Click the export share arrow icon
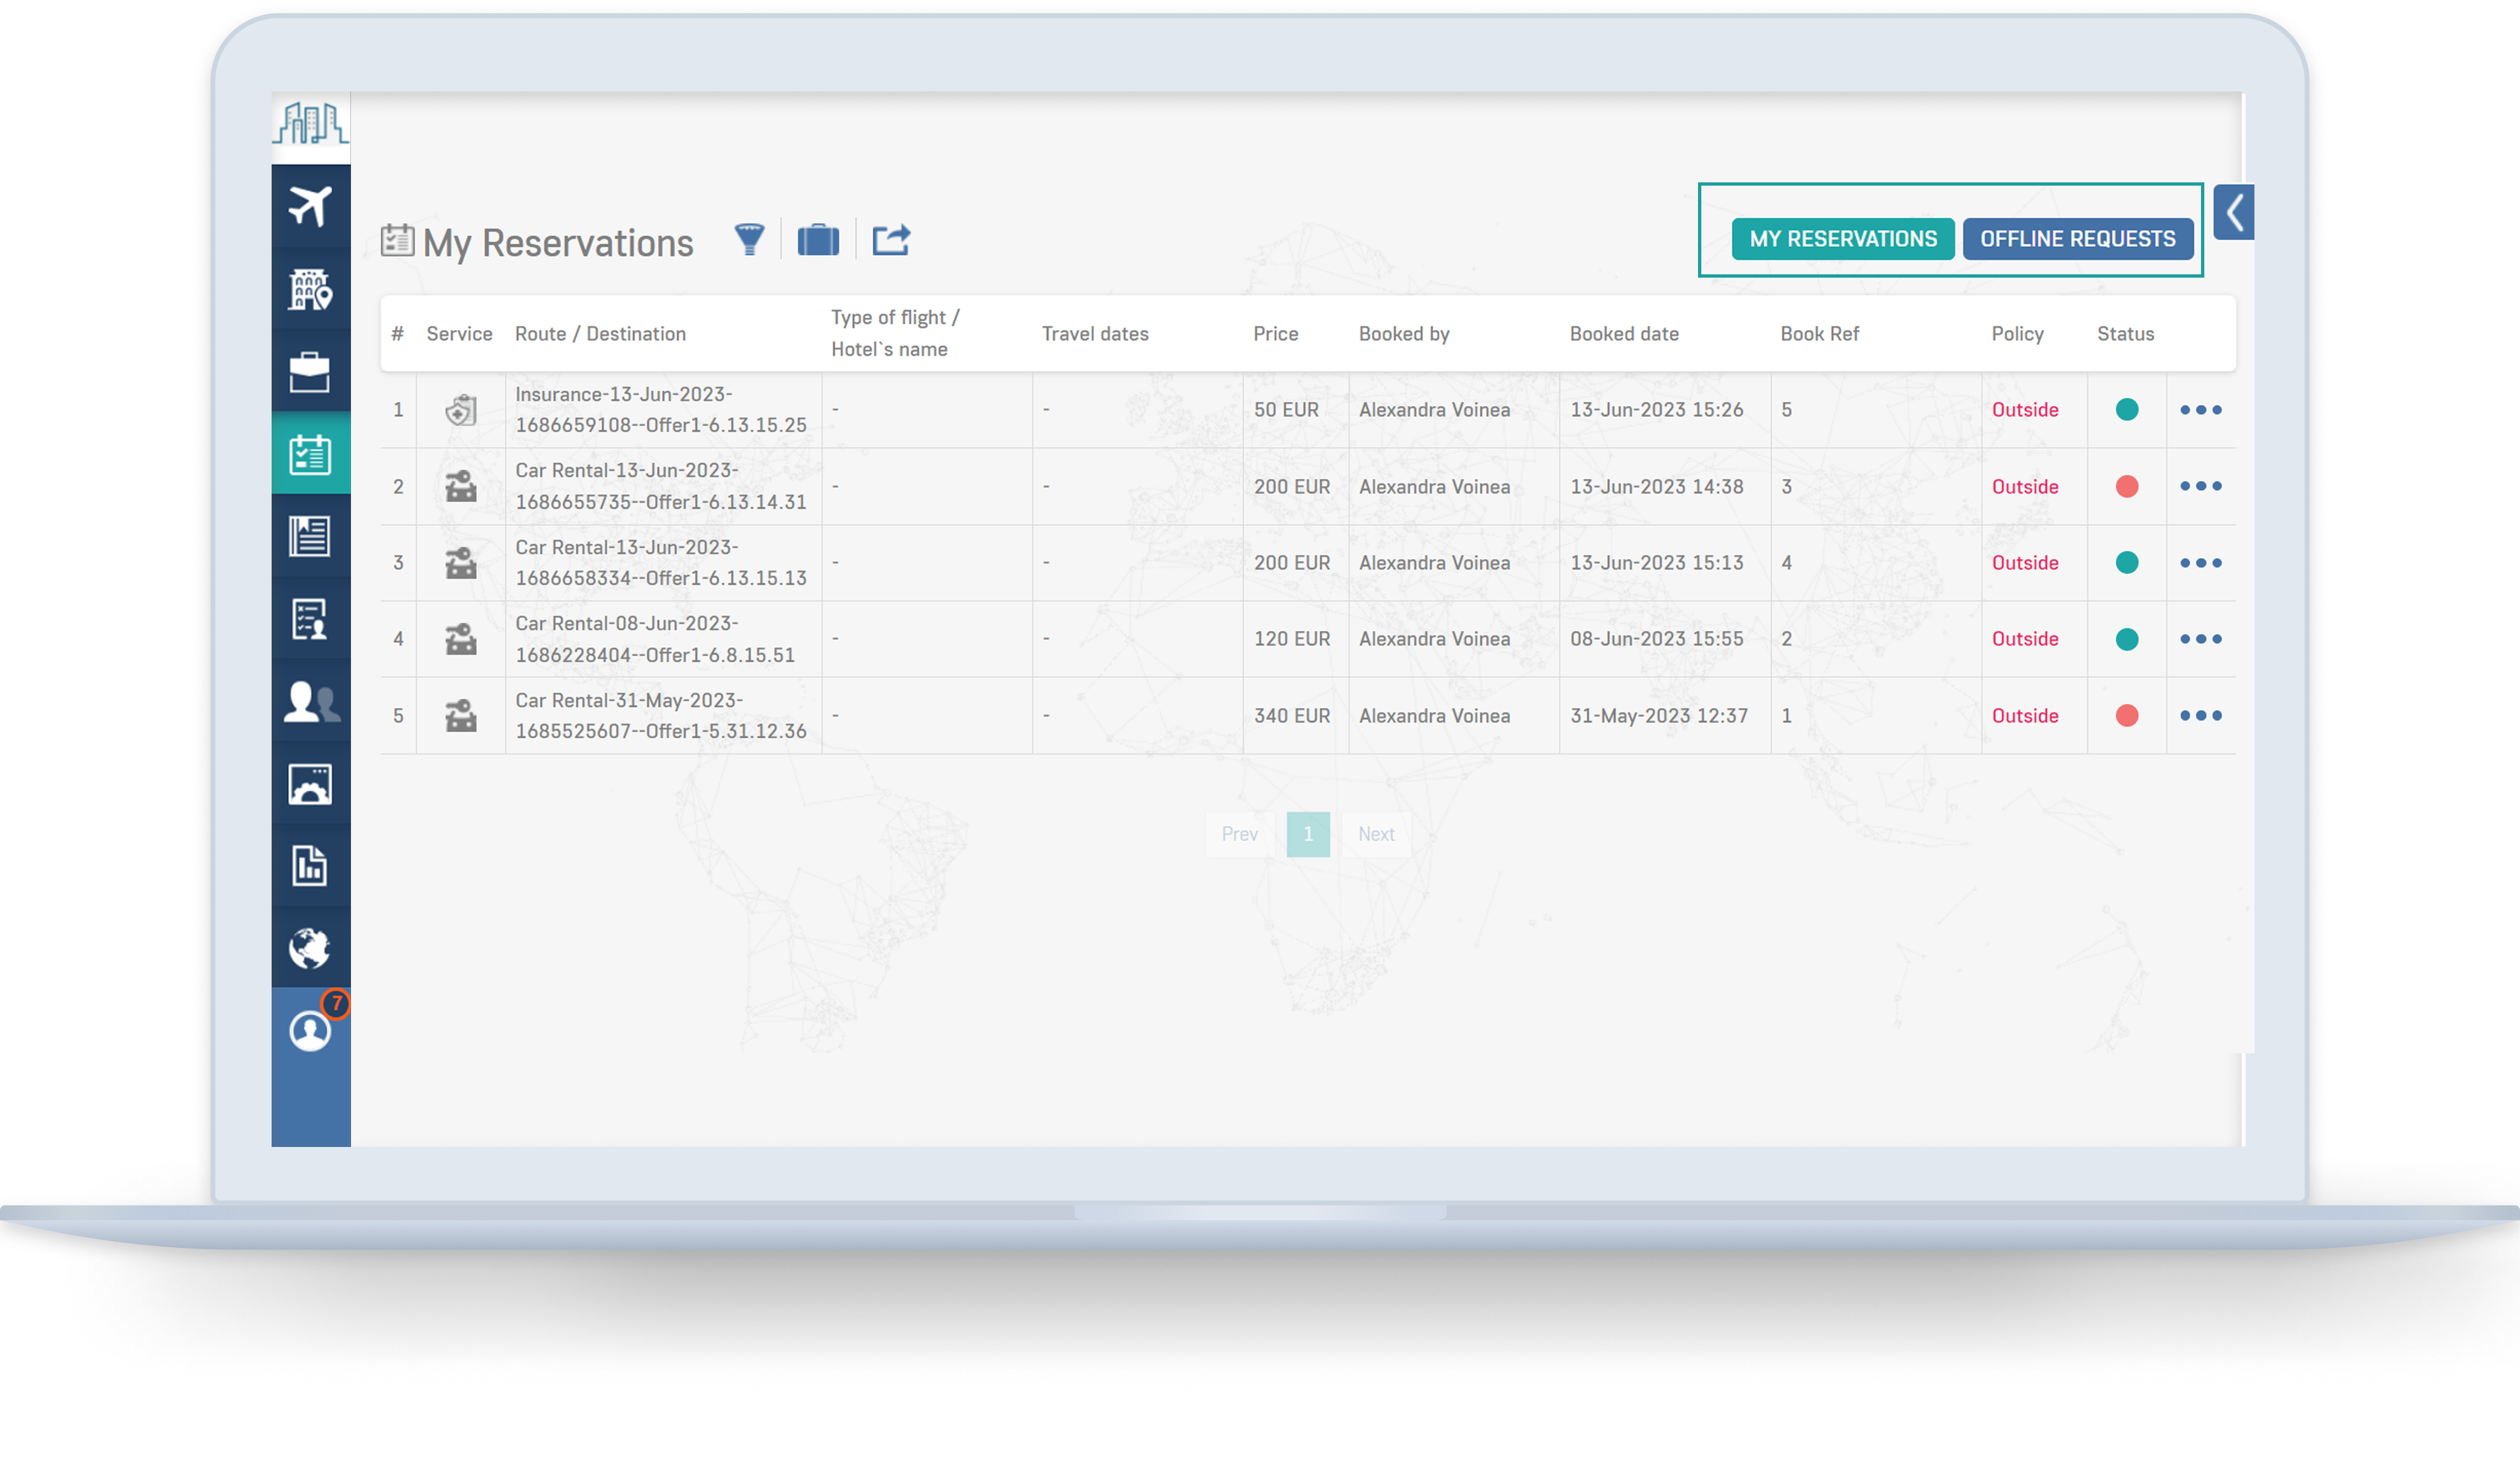 pyautogui.click(x=890, y=240)
